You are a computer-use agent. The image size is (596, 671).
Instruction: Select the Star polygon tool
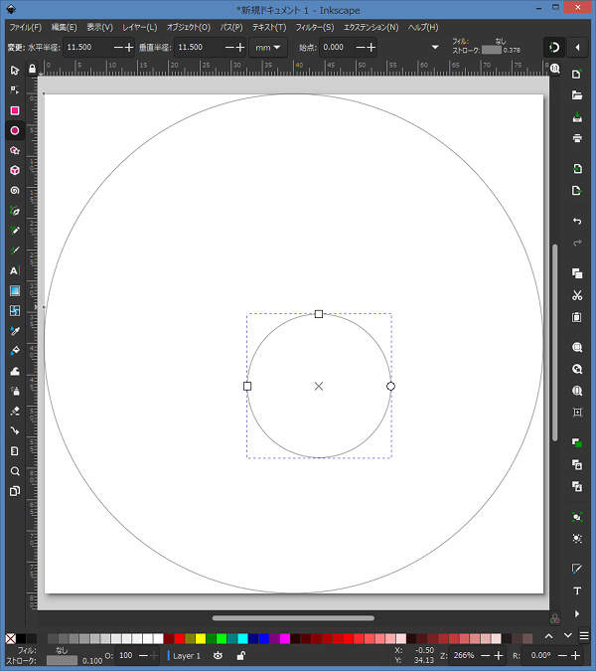[15, 151]
